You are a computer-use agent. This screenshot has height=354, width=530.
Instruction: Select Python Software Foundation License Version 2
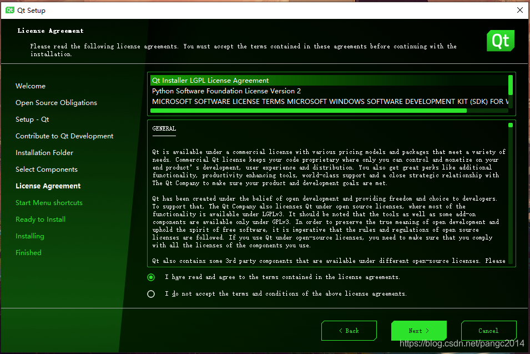[x=329, y=91]
